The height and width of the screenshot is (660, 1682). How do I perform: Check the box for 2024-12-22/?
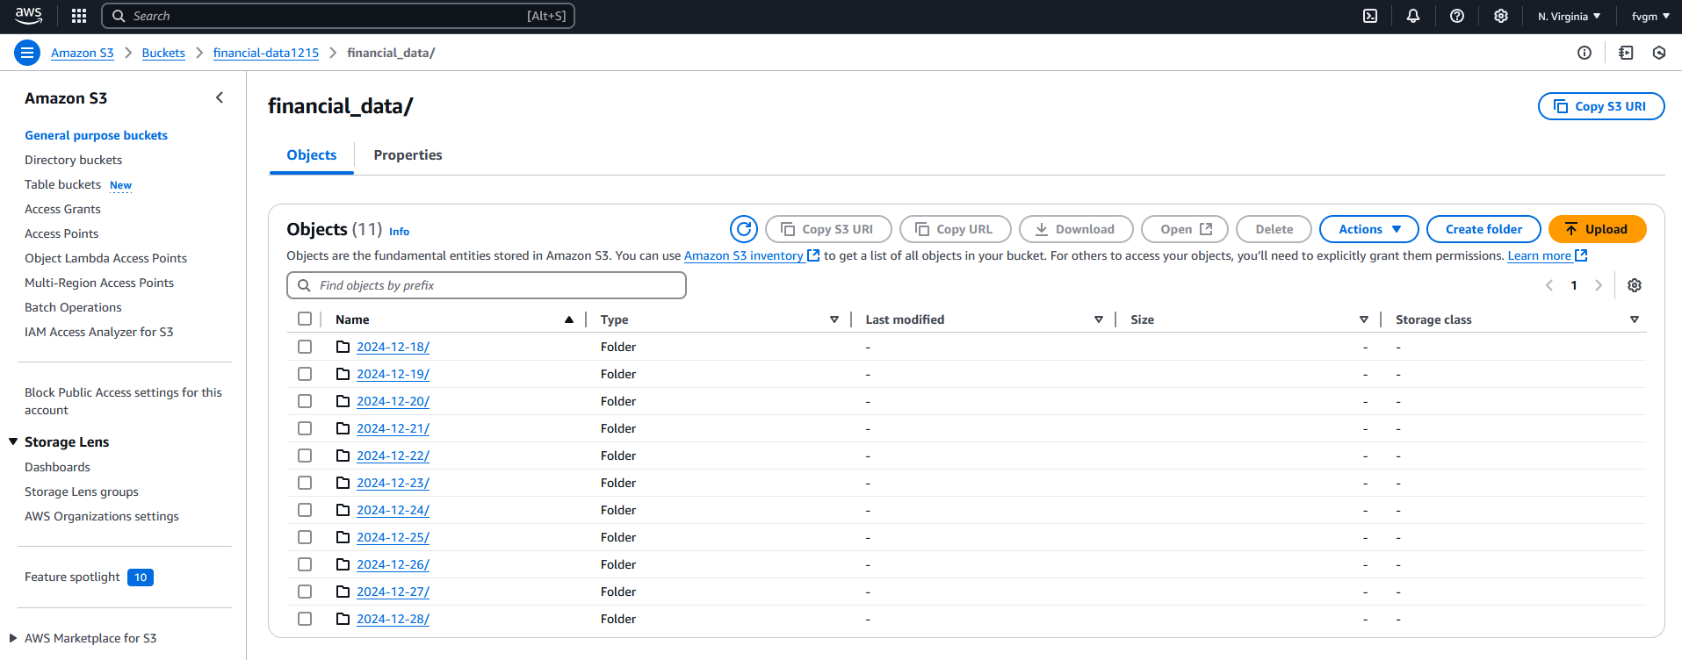tap(305, 456)
